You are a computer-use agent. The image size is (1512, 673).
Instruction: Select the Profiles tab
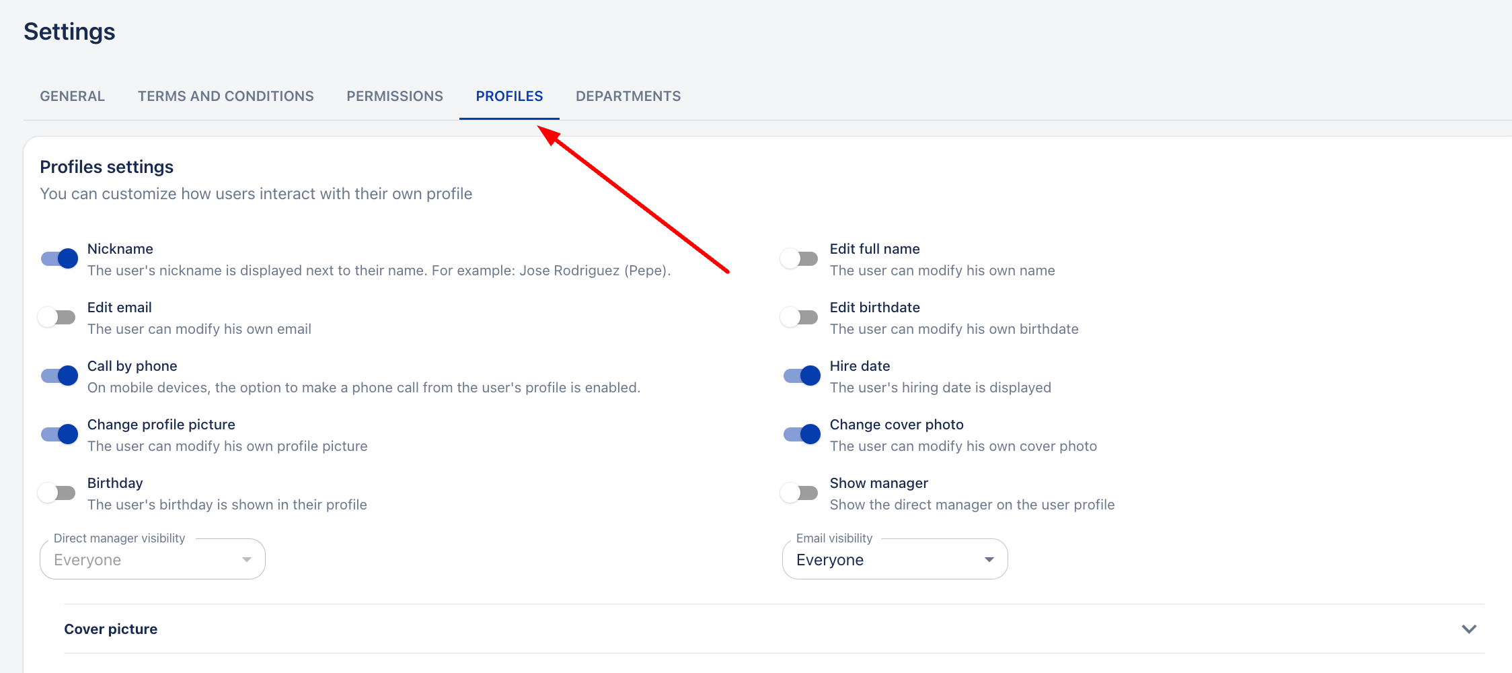click(x=509, y=96)
